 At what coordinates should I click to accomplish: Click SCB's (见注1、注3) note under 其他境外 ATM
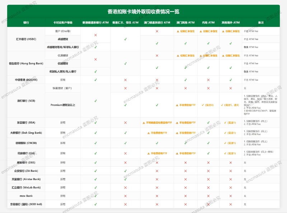pyautogui.click(x=230, y=105)
